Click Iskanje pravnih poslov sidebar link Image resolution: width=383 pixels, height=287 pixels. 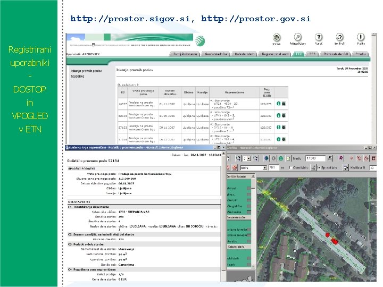click(x=86, y=71)
